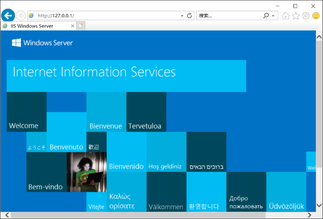
Task: Select the IIS Windows Server tab
Action: 39,26
